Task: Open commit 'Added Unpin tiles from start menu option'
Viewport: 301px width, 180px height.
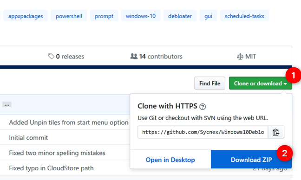Action: coord(69,122)
